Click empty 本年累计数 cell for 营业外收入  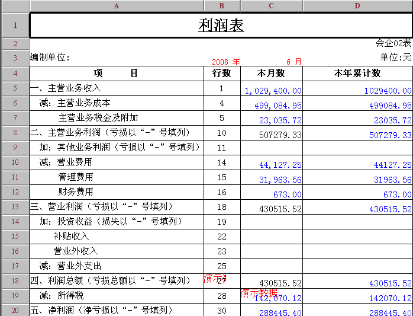click(x=358, y=251)
